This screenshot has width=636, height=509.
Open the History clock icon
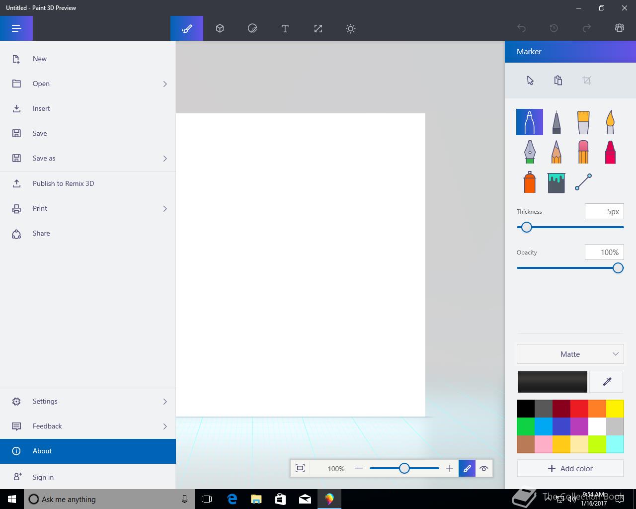(554, 28)
